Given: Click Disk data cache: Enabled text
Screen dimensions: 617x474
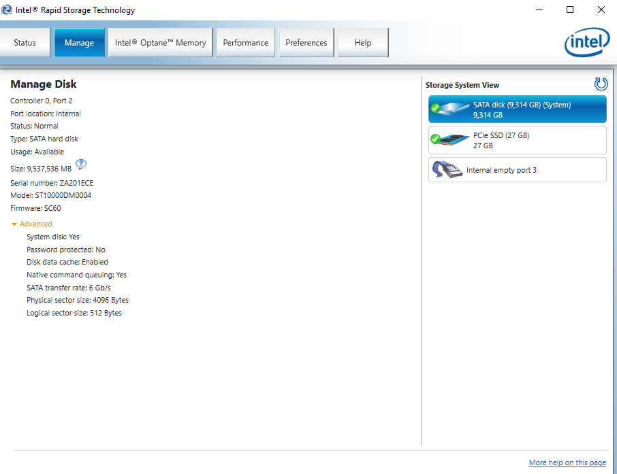Looking at the screenshot, I should click(67, 262).
